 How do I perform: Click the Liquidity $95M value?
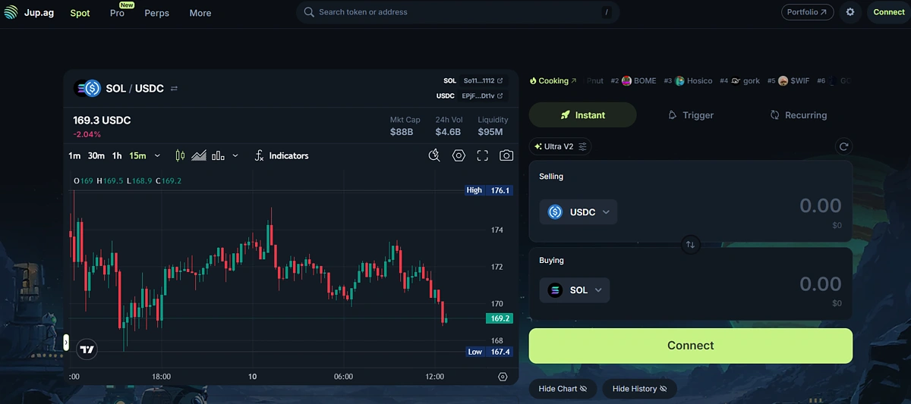coord(490,133)
